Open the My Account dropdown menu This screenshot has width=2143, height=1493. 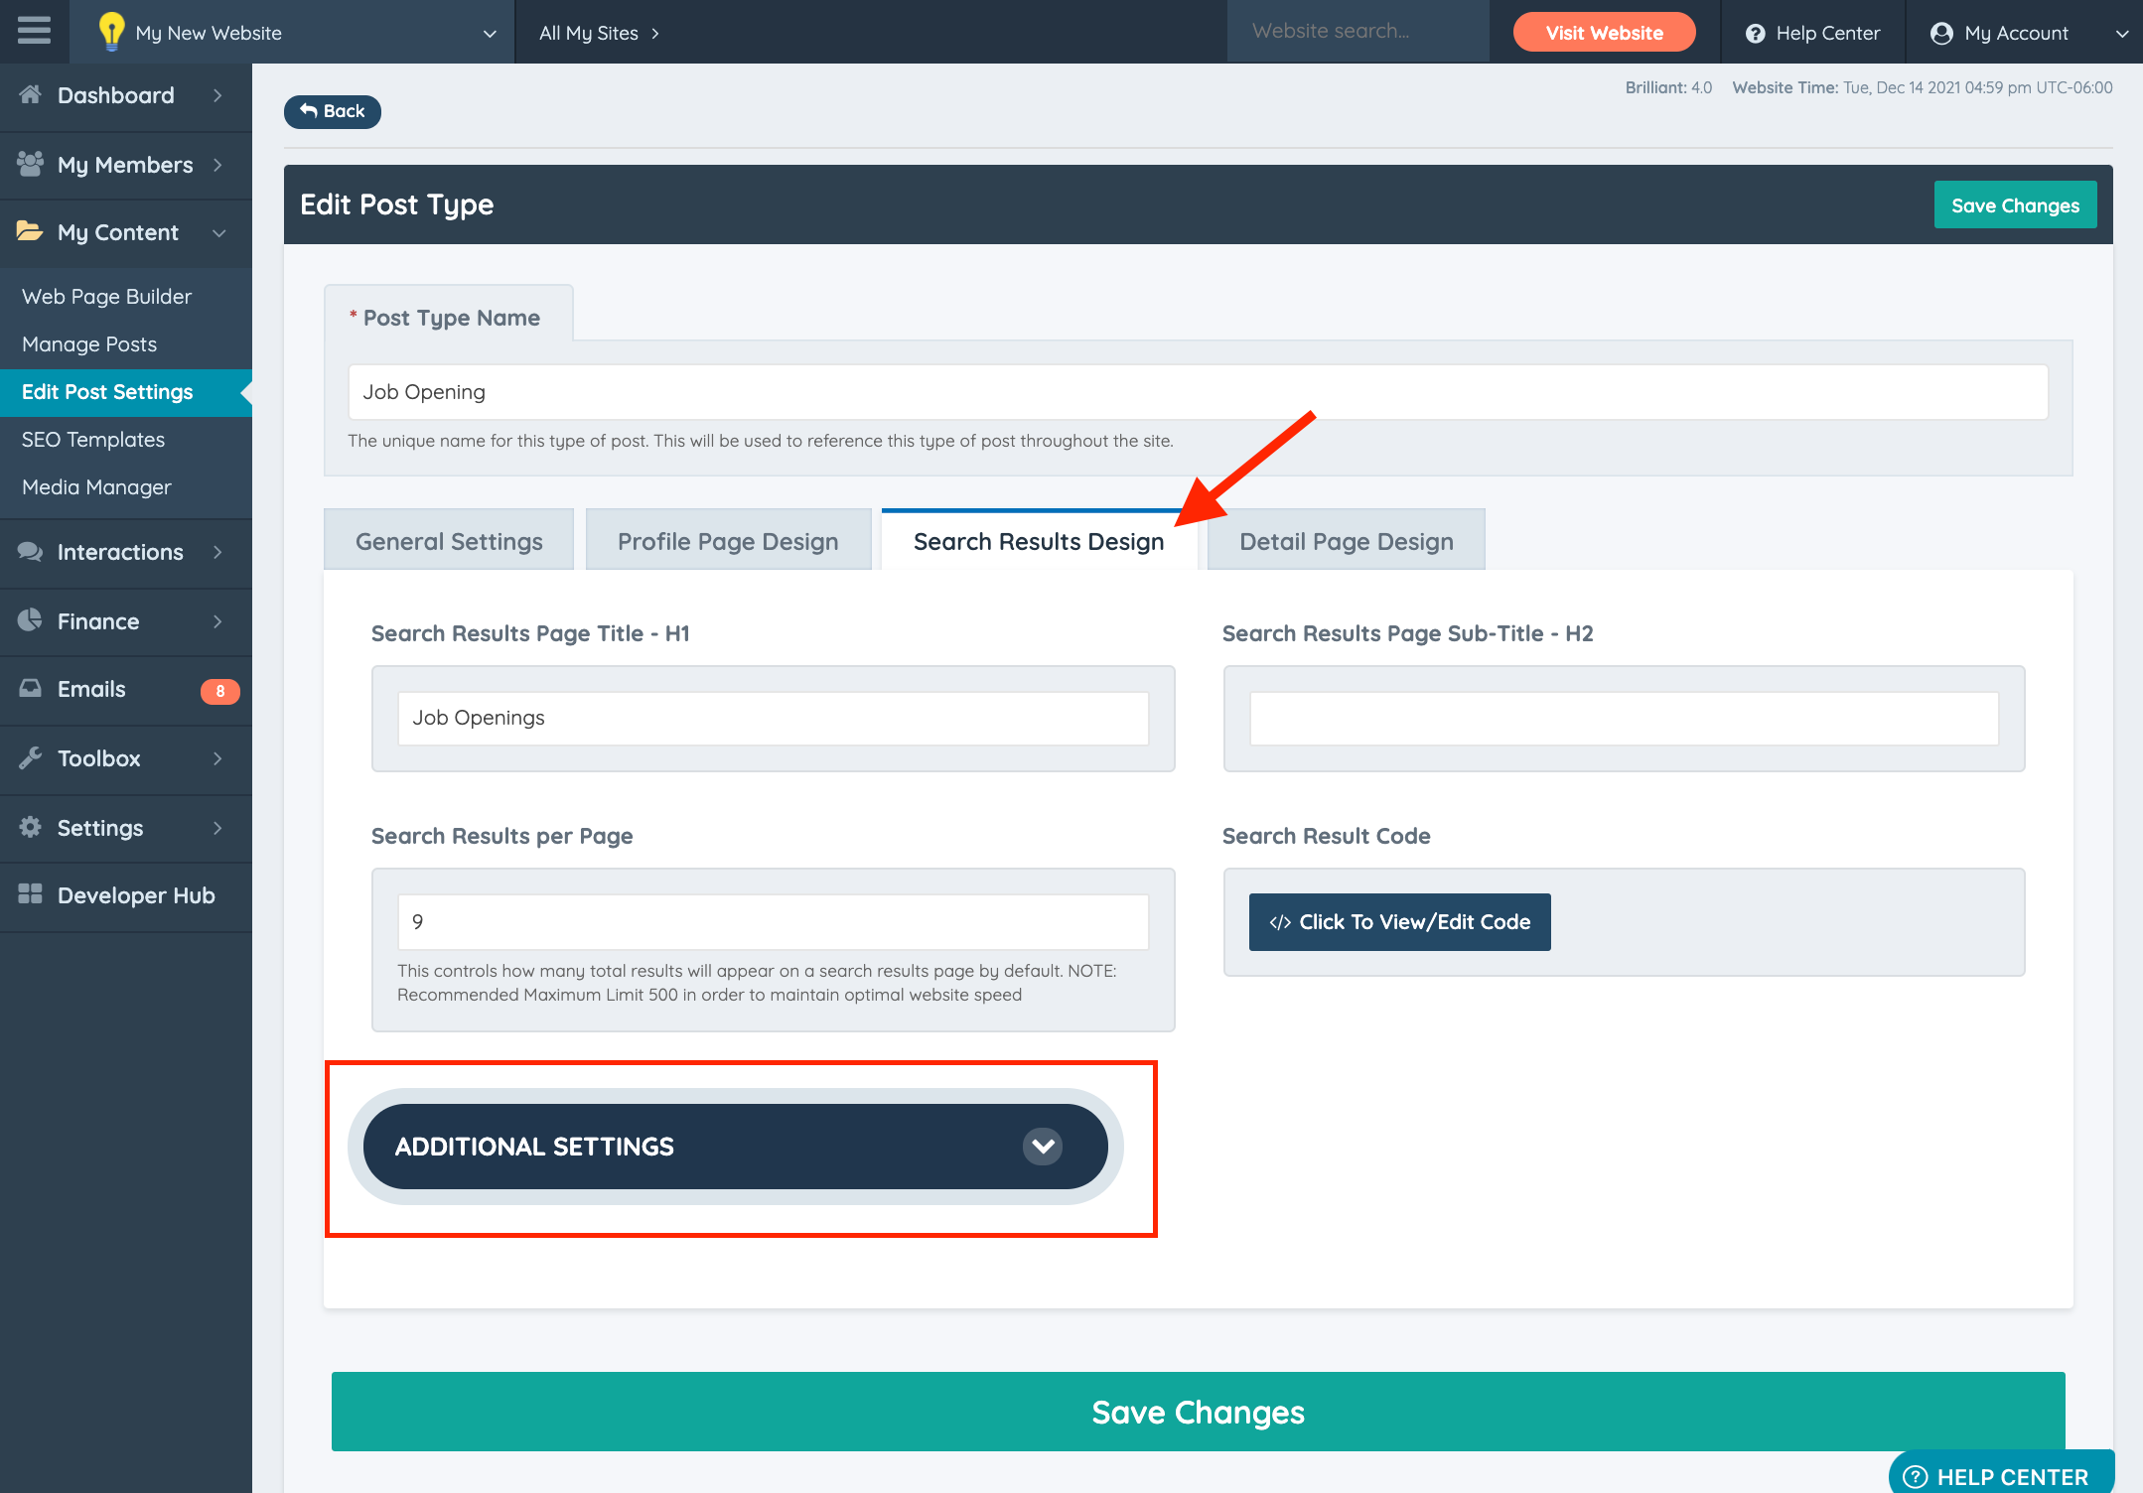2121,33
